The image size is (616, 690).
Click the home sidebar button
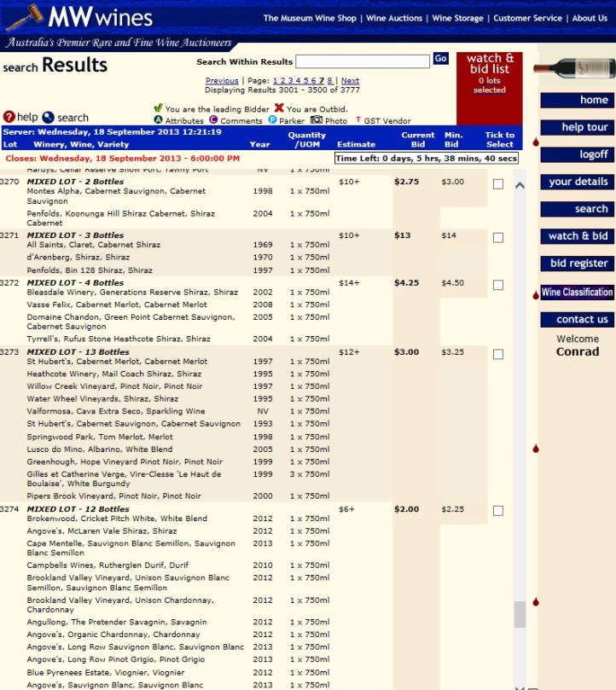[577, 101]
